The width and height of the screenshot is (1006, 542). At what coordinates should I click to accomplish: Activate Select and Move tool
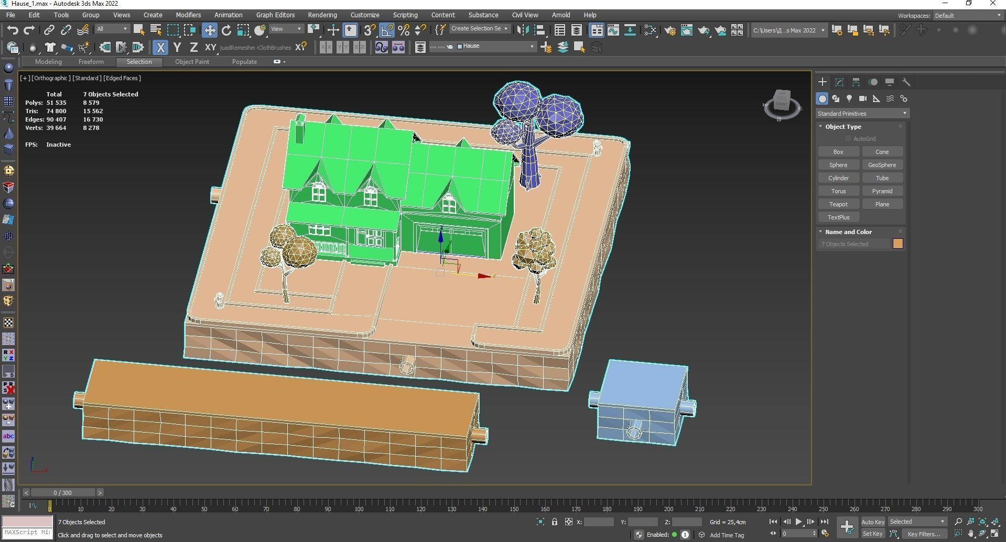click(x=210, y=30)
